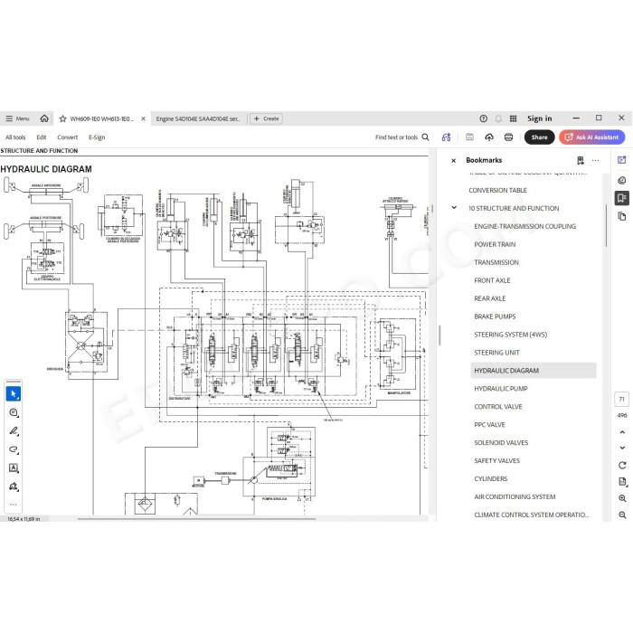Open the apps grid icon
The height and width of the screenshot is (633, 633).
pos(513,118)
